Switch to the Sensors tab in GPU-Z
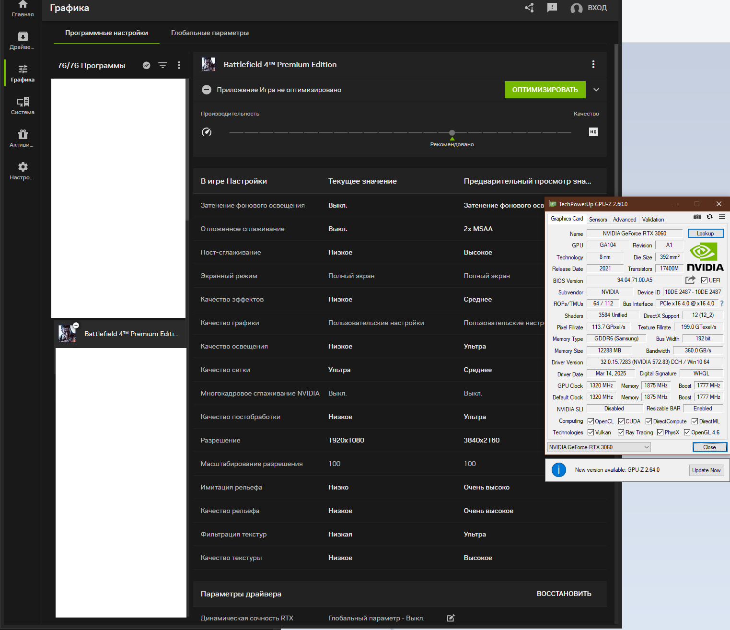 click(x=598, y=220)
